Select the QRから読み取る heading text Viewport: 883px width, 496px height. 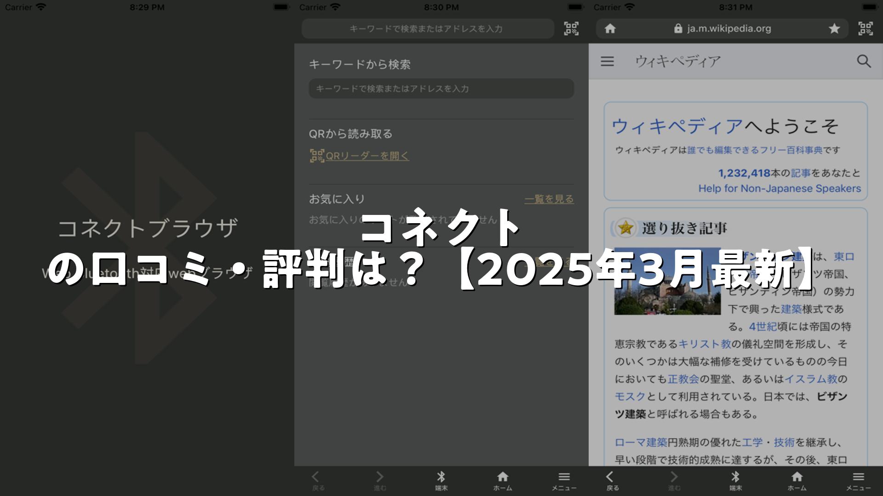click(350, 134)
